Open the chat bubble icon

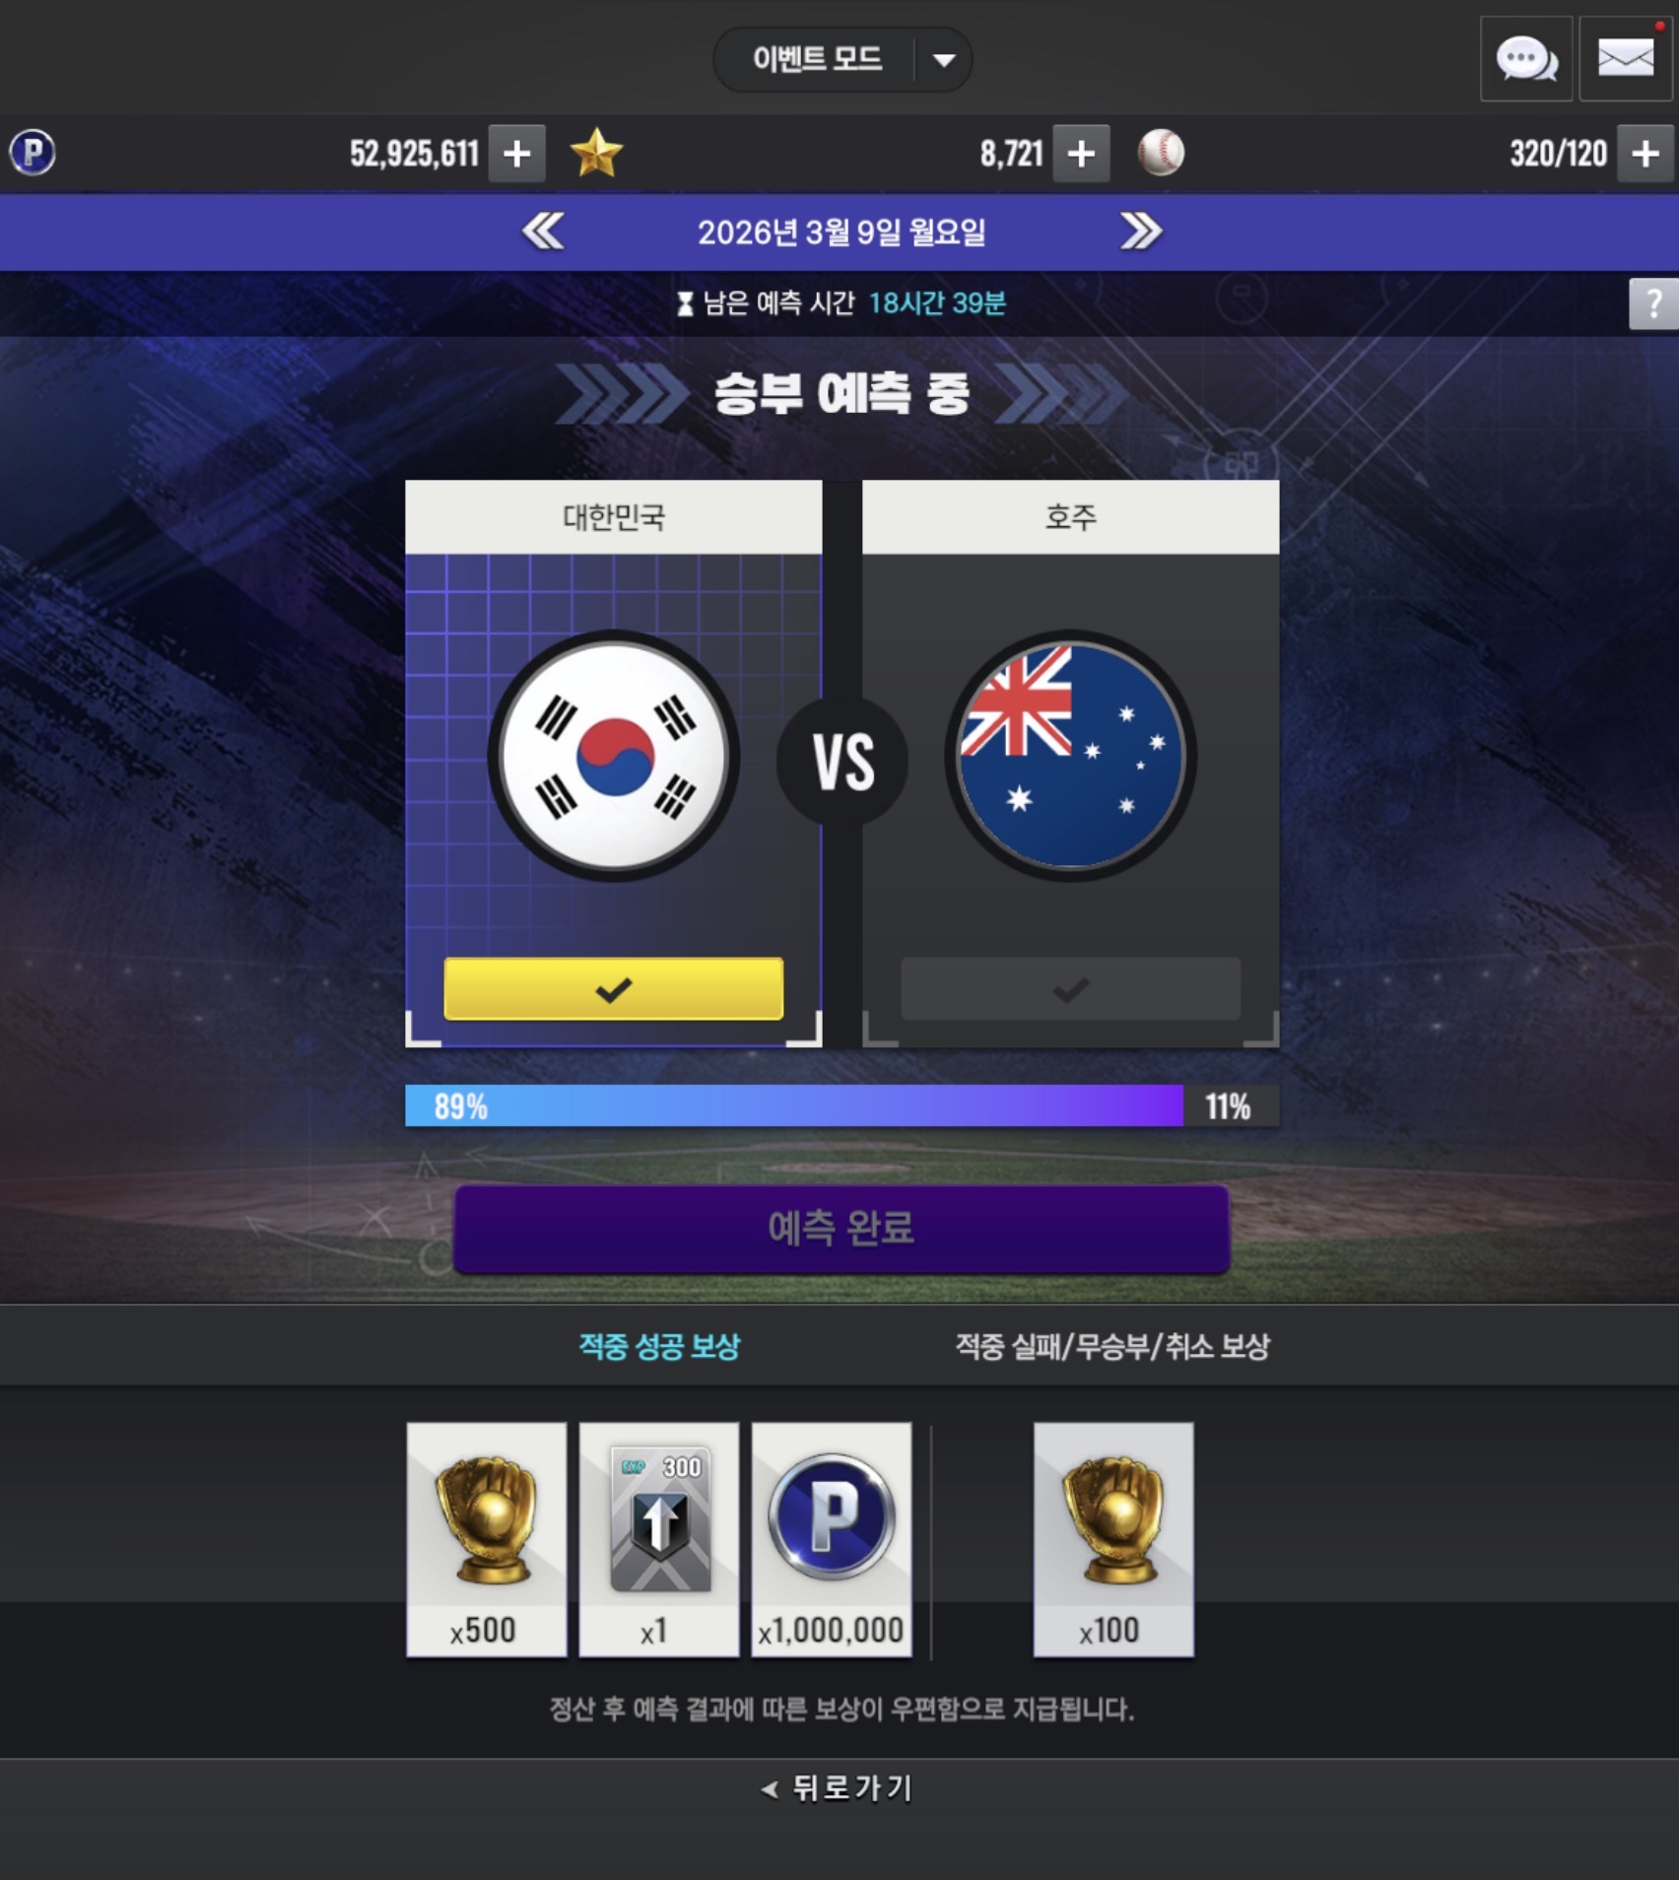coord(1526,59)
